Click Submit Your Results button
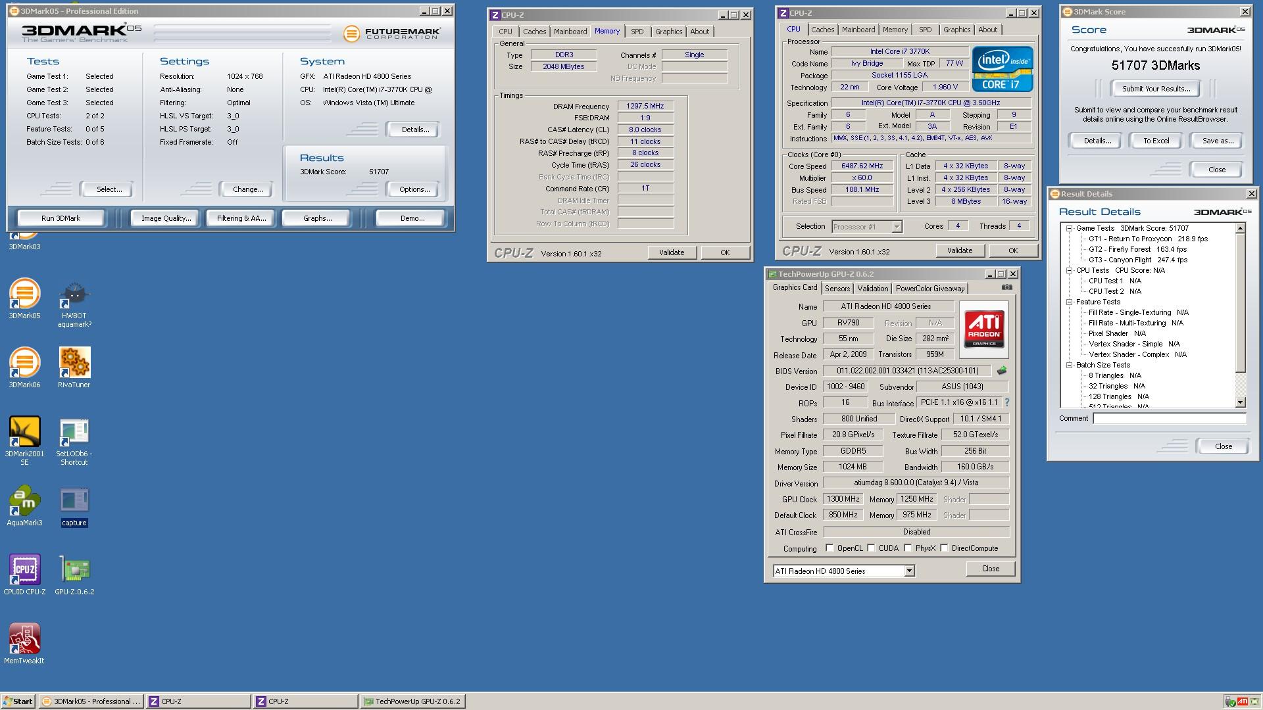This screenshot has height=710, width=1263. (1156, 89)
